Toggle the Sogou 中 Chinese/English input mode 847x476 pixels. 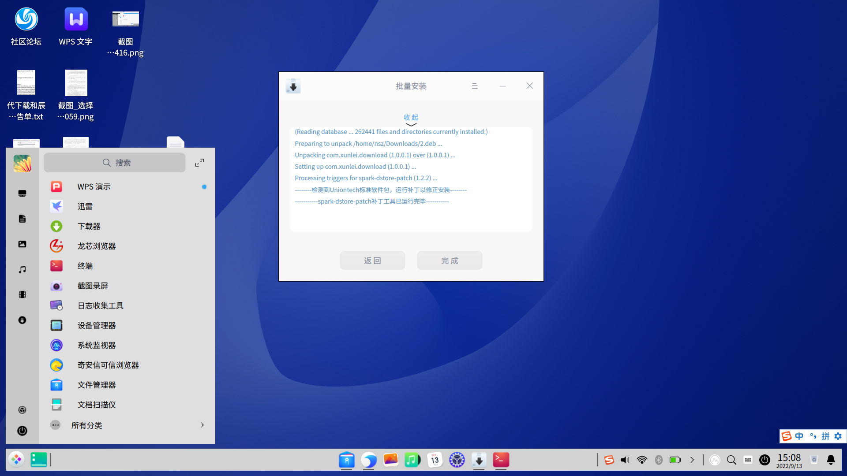pyautogui.click(x=799, y=436)
